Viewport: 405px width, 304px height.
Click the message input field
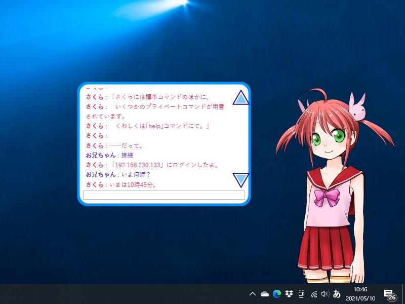click(x=163, y=195)
